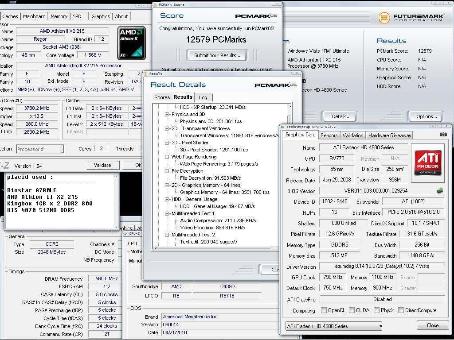Click the Close button in GPU-Z

tap(433, 325)
